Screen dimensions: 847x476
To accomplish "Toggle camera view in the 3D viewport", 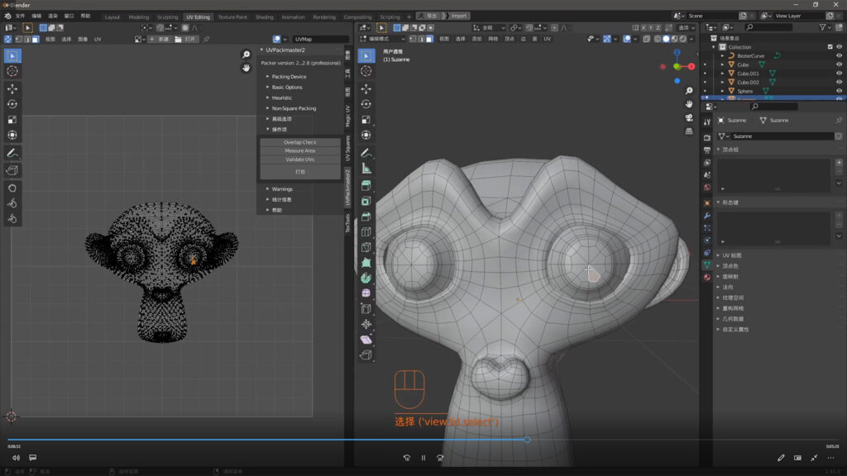I will [689, 117].
